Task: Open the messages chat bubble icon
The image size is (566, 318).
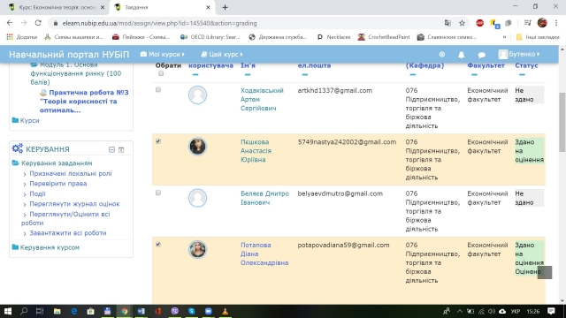Action: pyautogui.click(x=481, y=55)
